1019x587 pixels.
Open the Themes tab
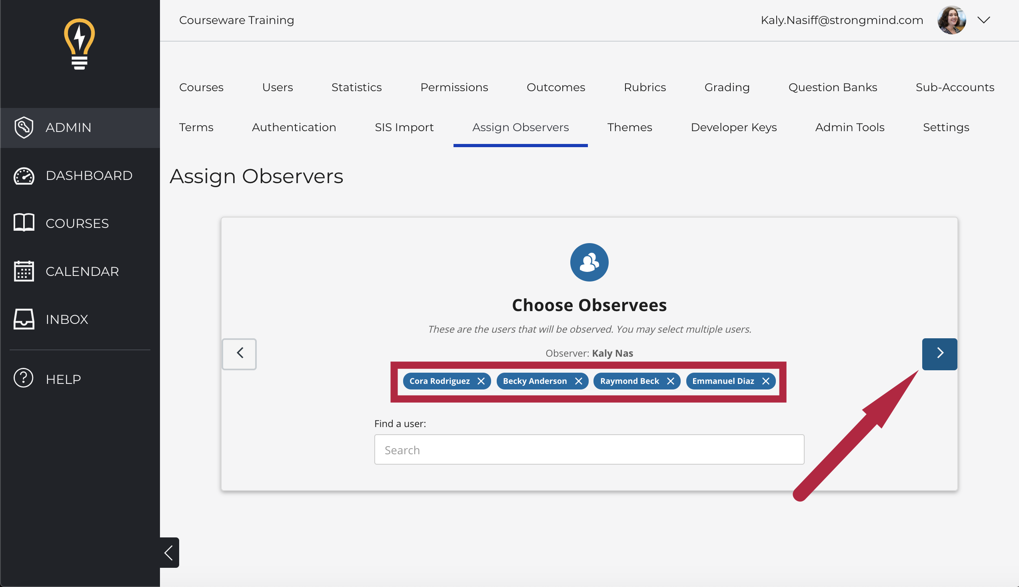tap(629, 128)
